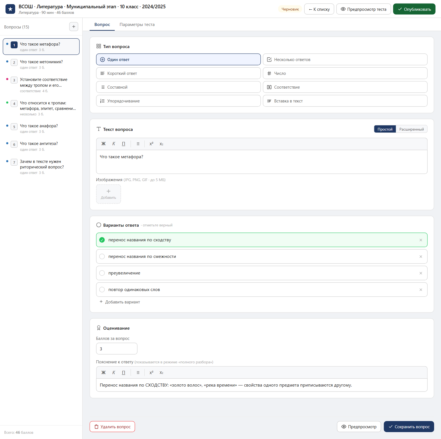This screenshot has height=439, width=441.
Task: Choose 'Число' question type
Action: [x=345, y=73]
